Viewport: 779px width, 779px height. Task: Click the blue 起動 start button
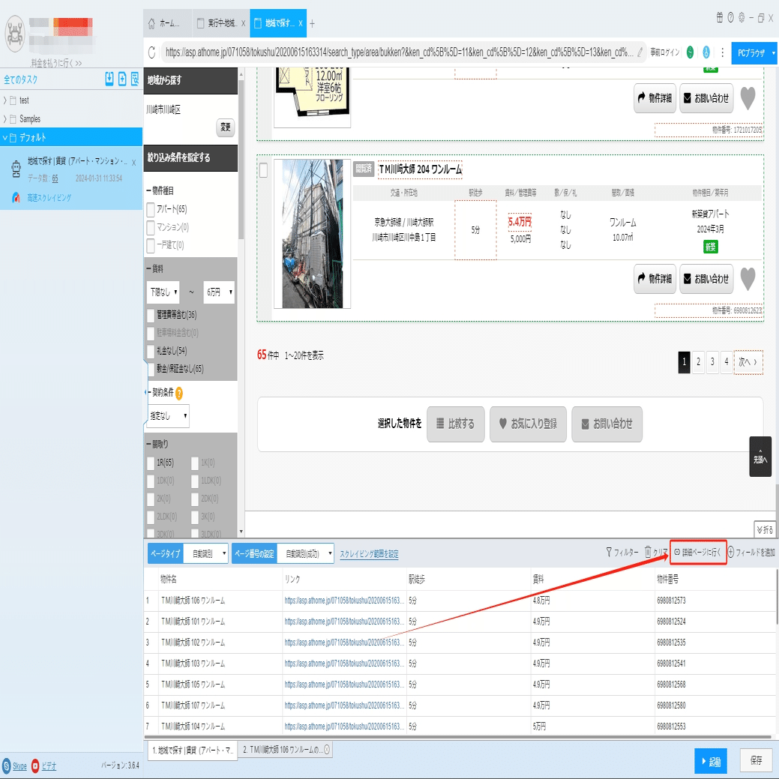(x=711, y=761)
